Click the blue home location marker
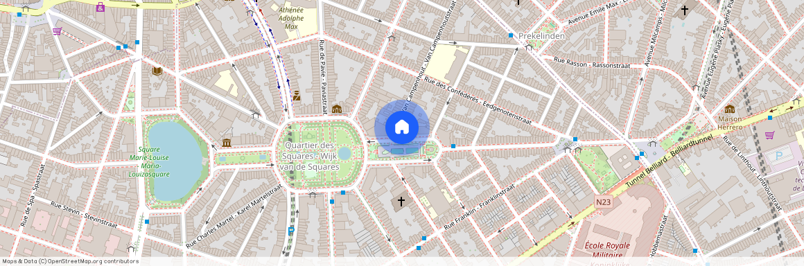The width and height of the screenshot is (804, 266). coord(401,127)
